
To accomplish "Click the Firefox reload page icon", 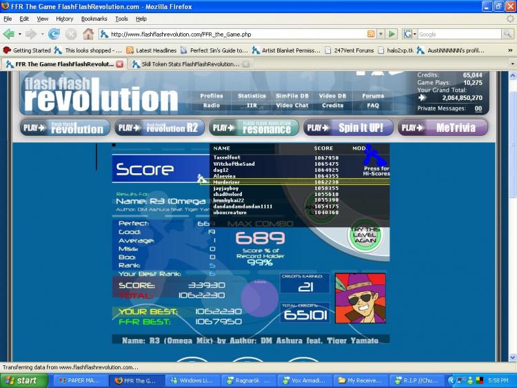I will tap(54, 34).
